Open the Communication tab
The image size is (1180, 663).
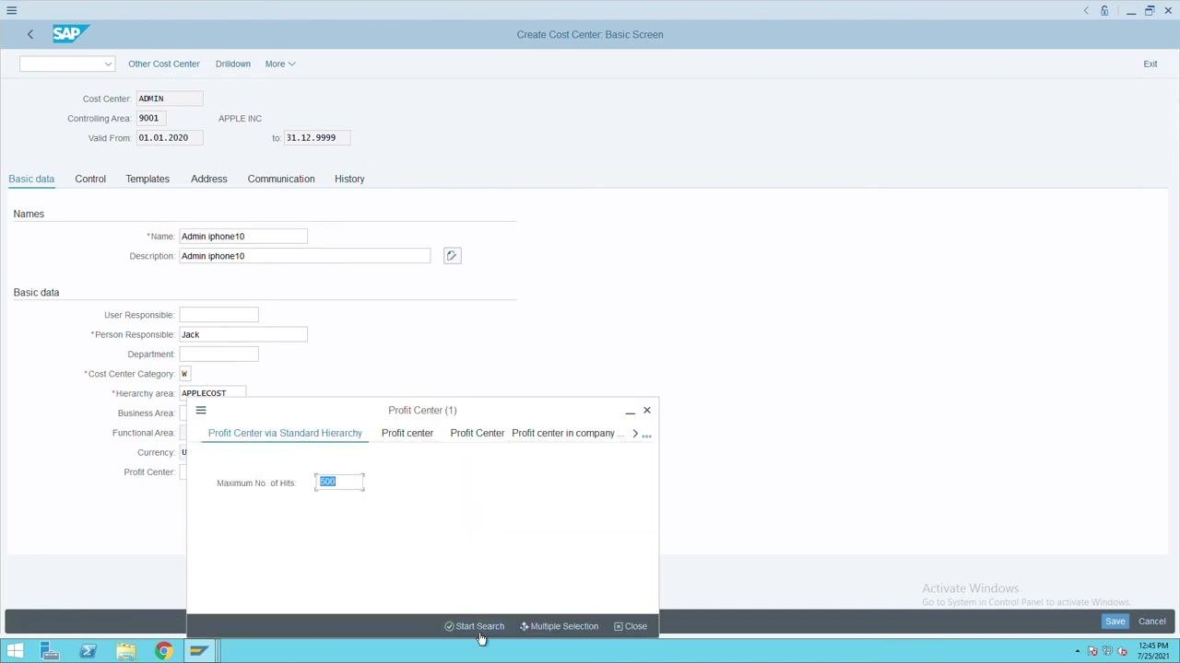(281, 179)
